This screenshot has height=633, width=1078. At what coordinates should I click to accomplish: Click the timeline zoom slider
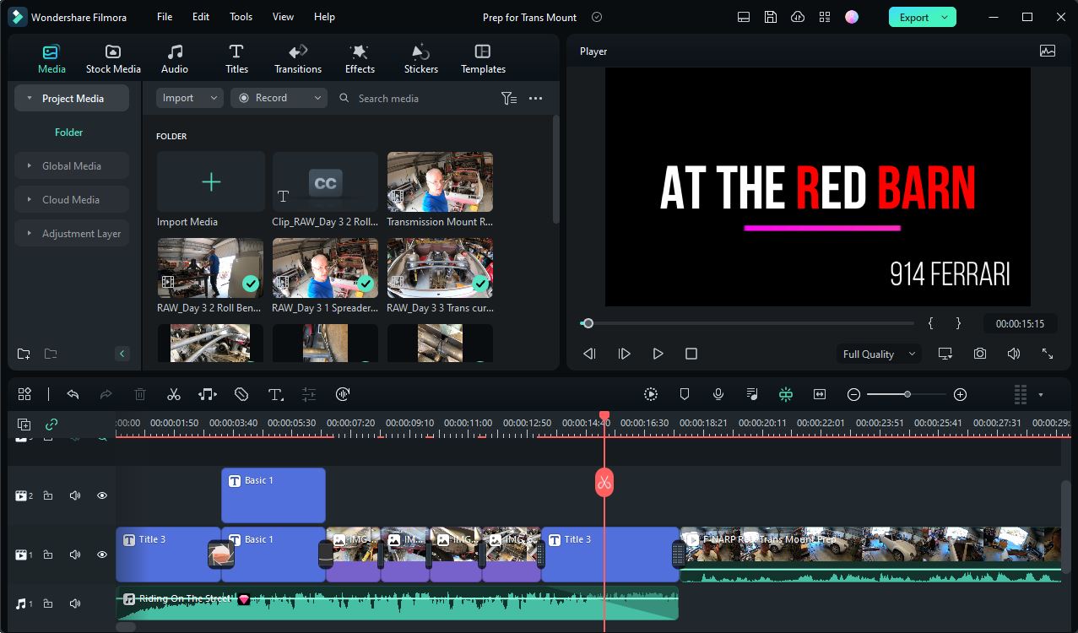(x=907, y=394)
